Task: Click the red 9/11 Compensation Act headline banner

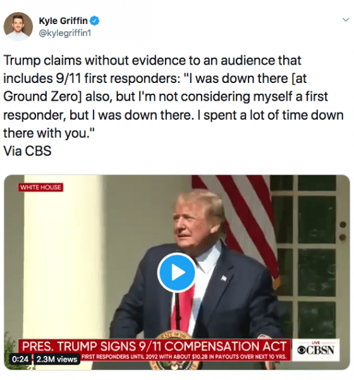Action: (x=154, y=346)
